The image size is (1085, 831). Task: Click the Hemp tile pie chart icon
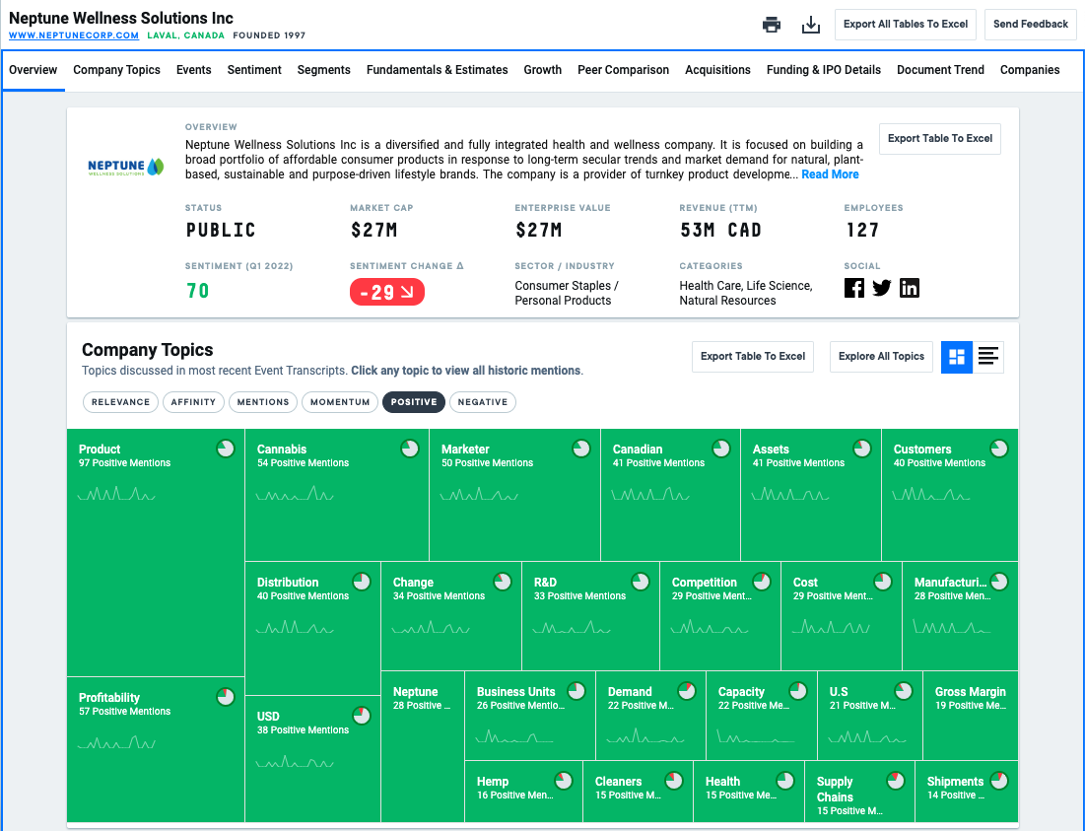564,781
